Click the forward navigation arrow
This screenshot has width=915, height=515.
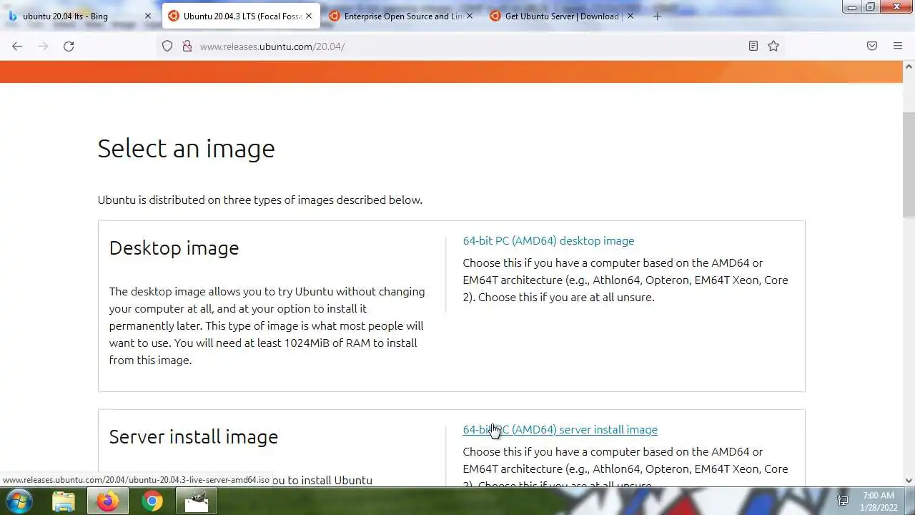point(43,46)
